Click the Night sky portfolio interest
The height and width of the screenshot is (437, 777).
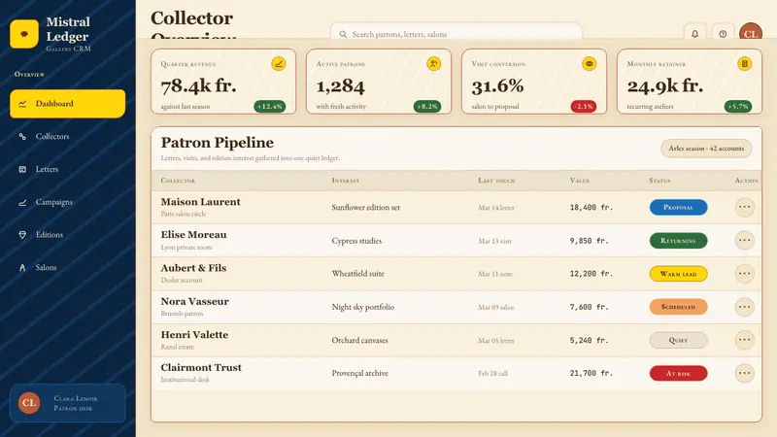pos(362,307)
